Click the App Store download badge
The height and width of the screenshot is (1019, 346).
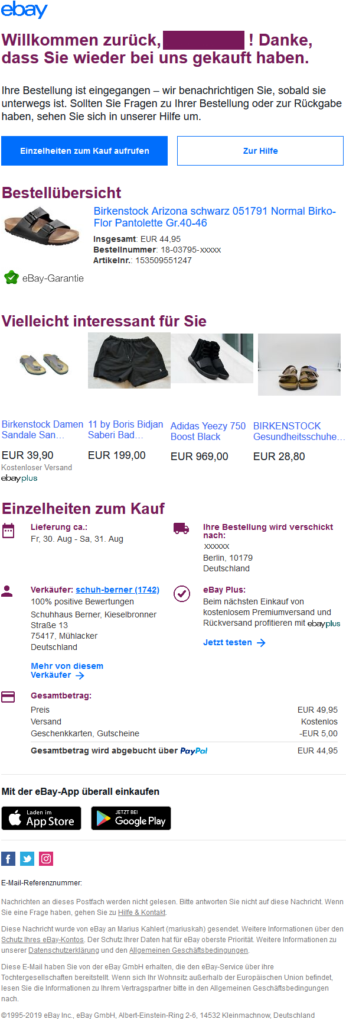point(41,818)
